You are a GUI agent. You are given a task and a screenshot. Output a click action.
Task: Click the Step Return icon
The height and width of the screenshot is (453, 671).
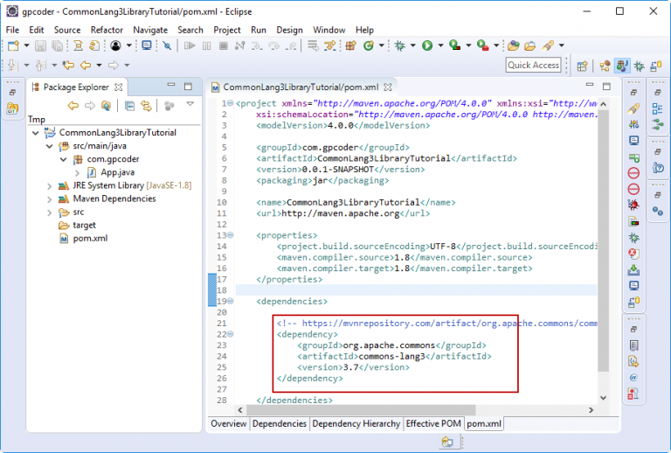[291, 45]
